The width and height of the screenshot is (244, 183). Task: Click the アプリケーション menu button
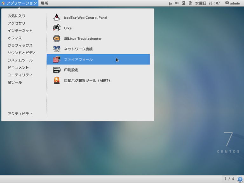(x=19, y=3)
